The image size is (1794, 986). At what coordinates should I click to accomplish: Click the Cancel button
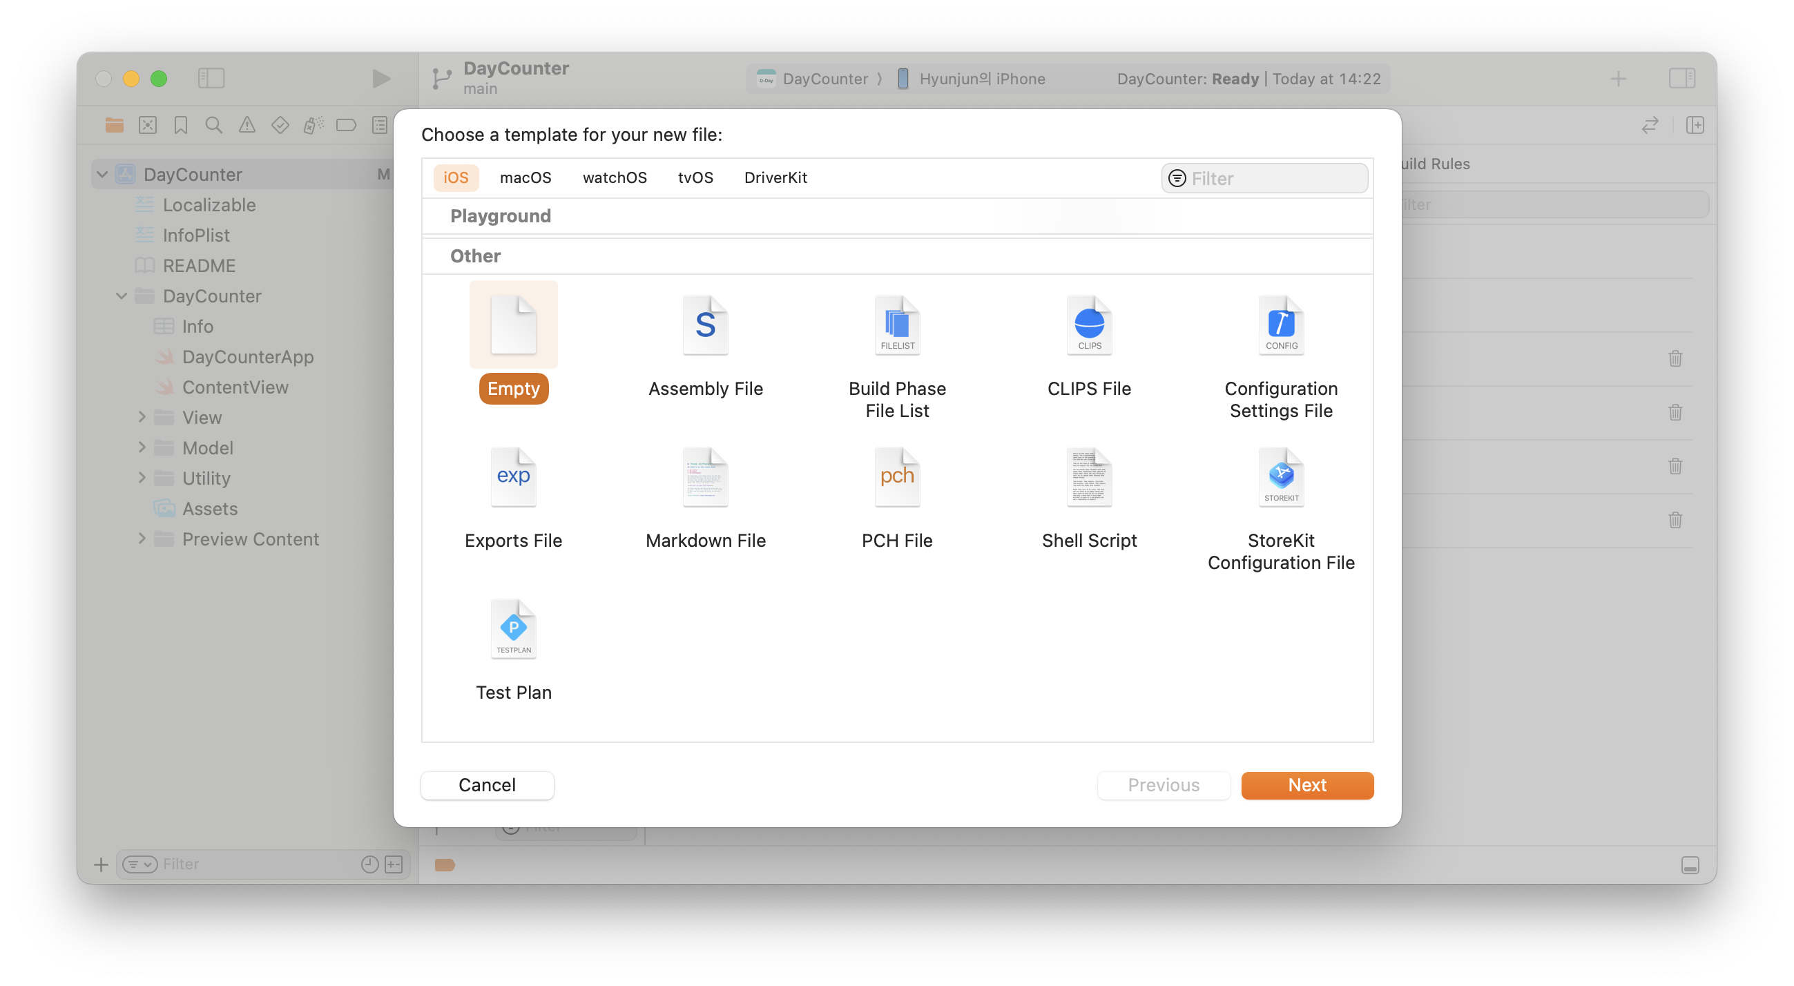point(487,785)
